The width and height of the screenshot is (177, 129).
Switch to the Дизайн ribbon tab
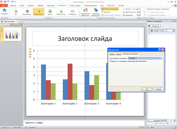[40, 6]
